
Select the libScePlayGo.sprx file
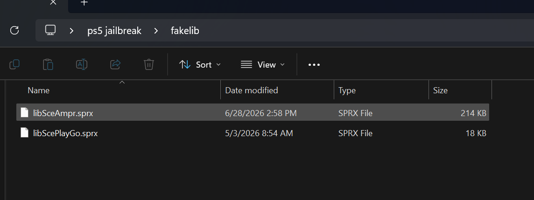pos(253,133)
